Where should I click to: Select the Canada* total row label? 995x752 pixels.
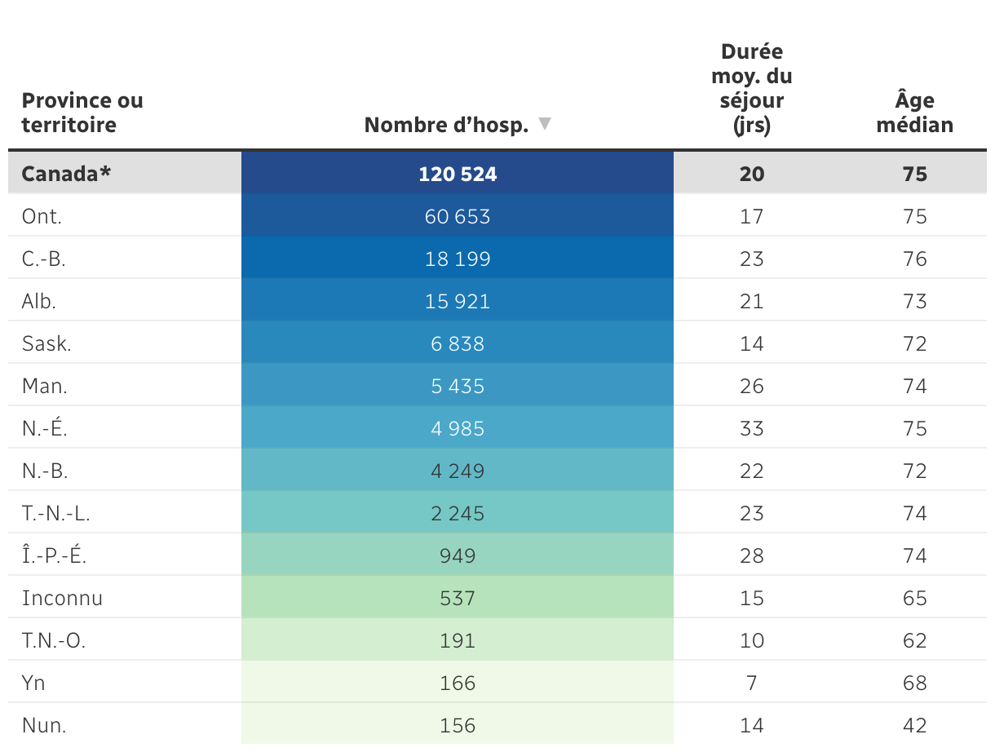point(66,174)
